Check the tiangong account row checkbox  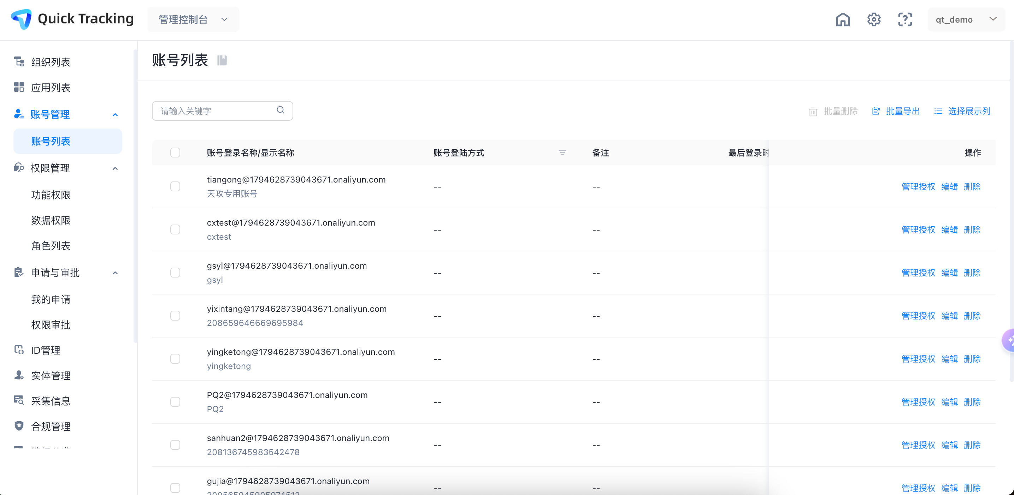[x=175, y=186]
